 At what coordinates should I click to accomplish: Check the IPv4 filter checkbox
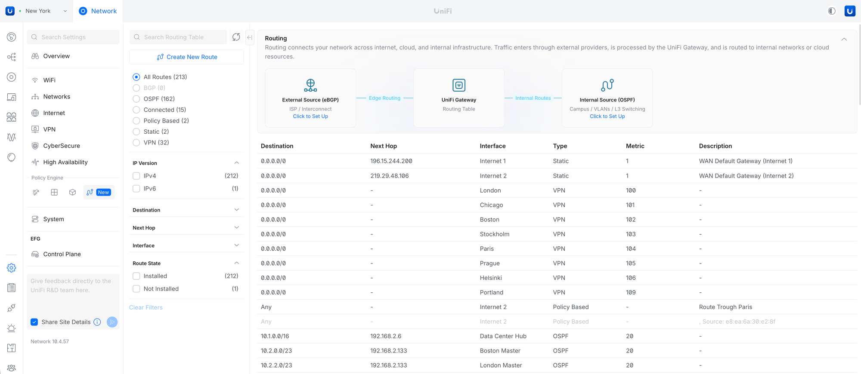click(136, 176)
